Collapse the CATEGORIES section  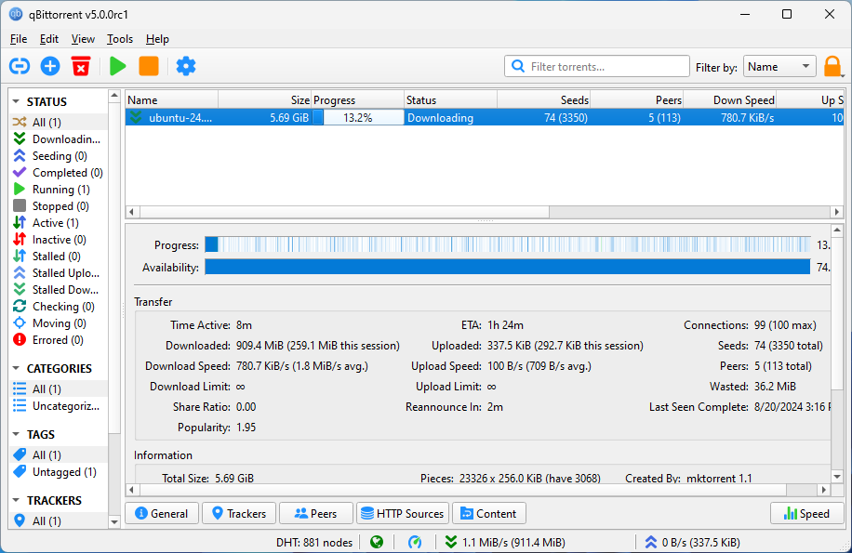click(16, 368)
